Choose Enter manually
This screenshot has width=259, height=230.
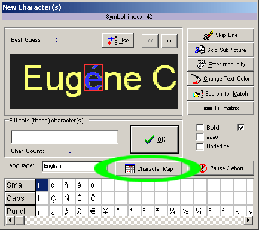pyautogui.click(x=221, y=65)
